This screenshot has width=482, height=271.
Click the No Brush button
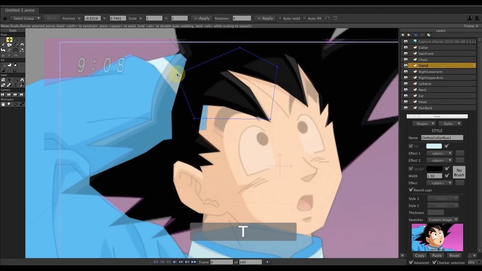pos(459,172)
